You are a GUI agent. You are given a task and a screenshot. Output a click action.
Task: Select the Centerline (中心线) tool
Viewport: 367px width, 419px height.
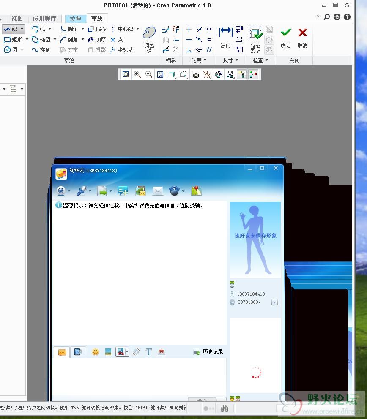point(122,29)
